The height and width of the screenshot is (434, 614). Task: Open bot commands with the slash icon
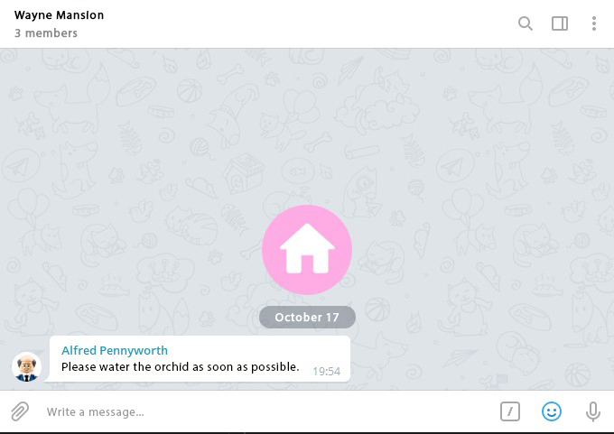click(510, 411)
